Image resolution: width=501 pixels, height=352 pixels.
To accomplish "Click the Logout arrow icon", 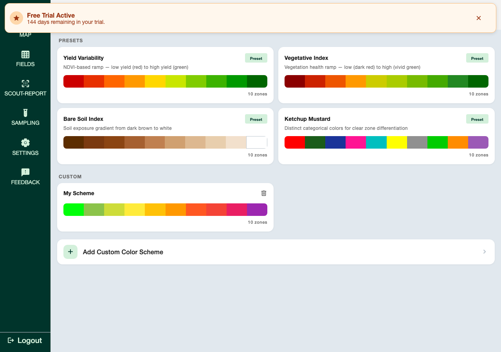I will click(11, 340).
